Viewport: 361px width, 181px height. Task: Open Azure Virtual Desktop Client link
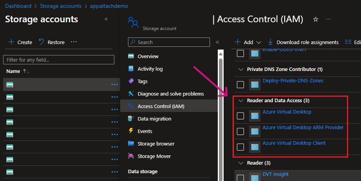pos(294,143)
